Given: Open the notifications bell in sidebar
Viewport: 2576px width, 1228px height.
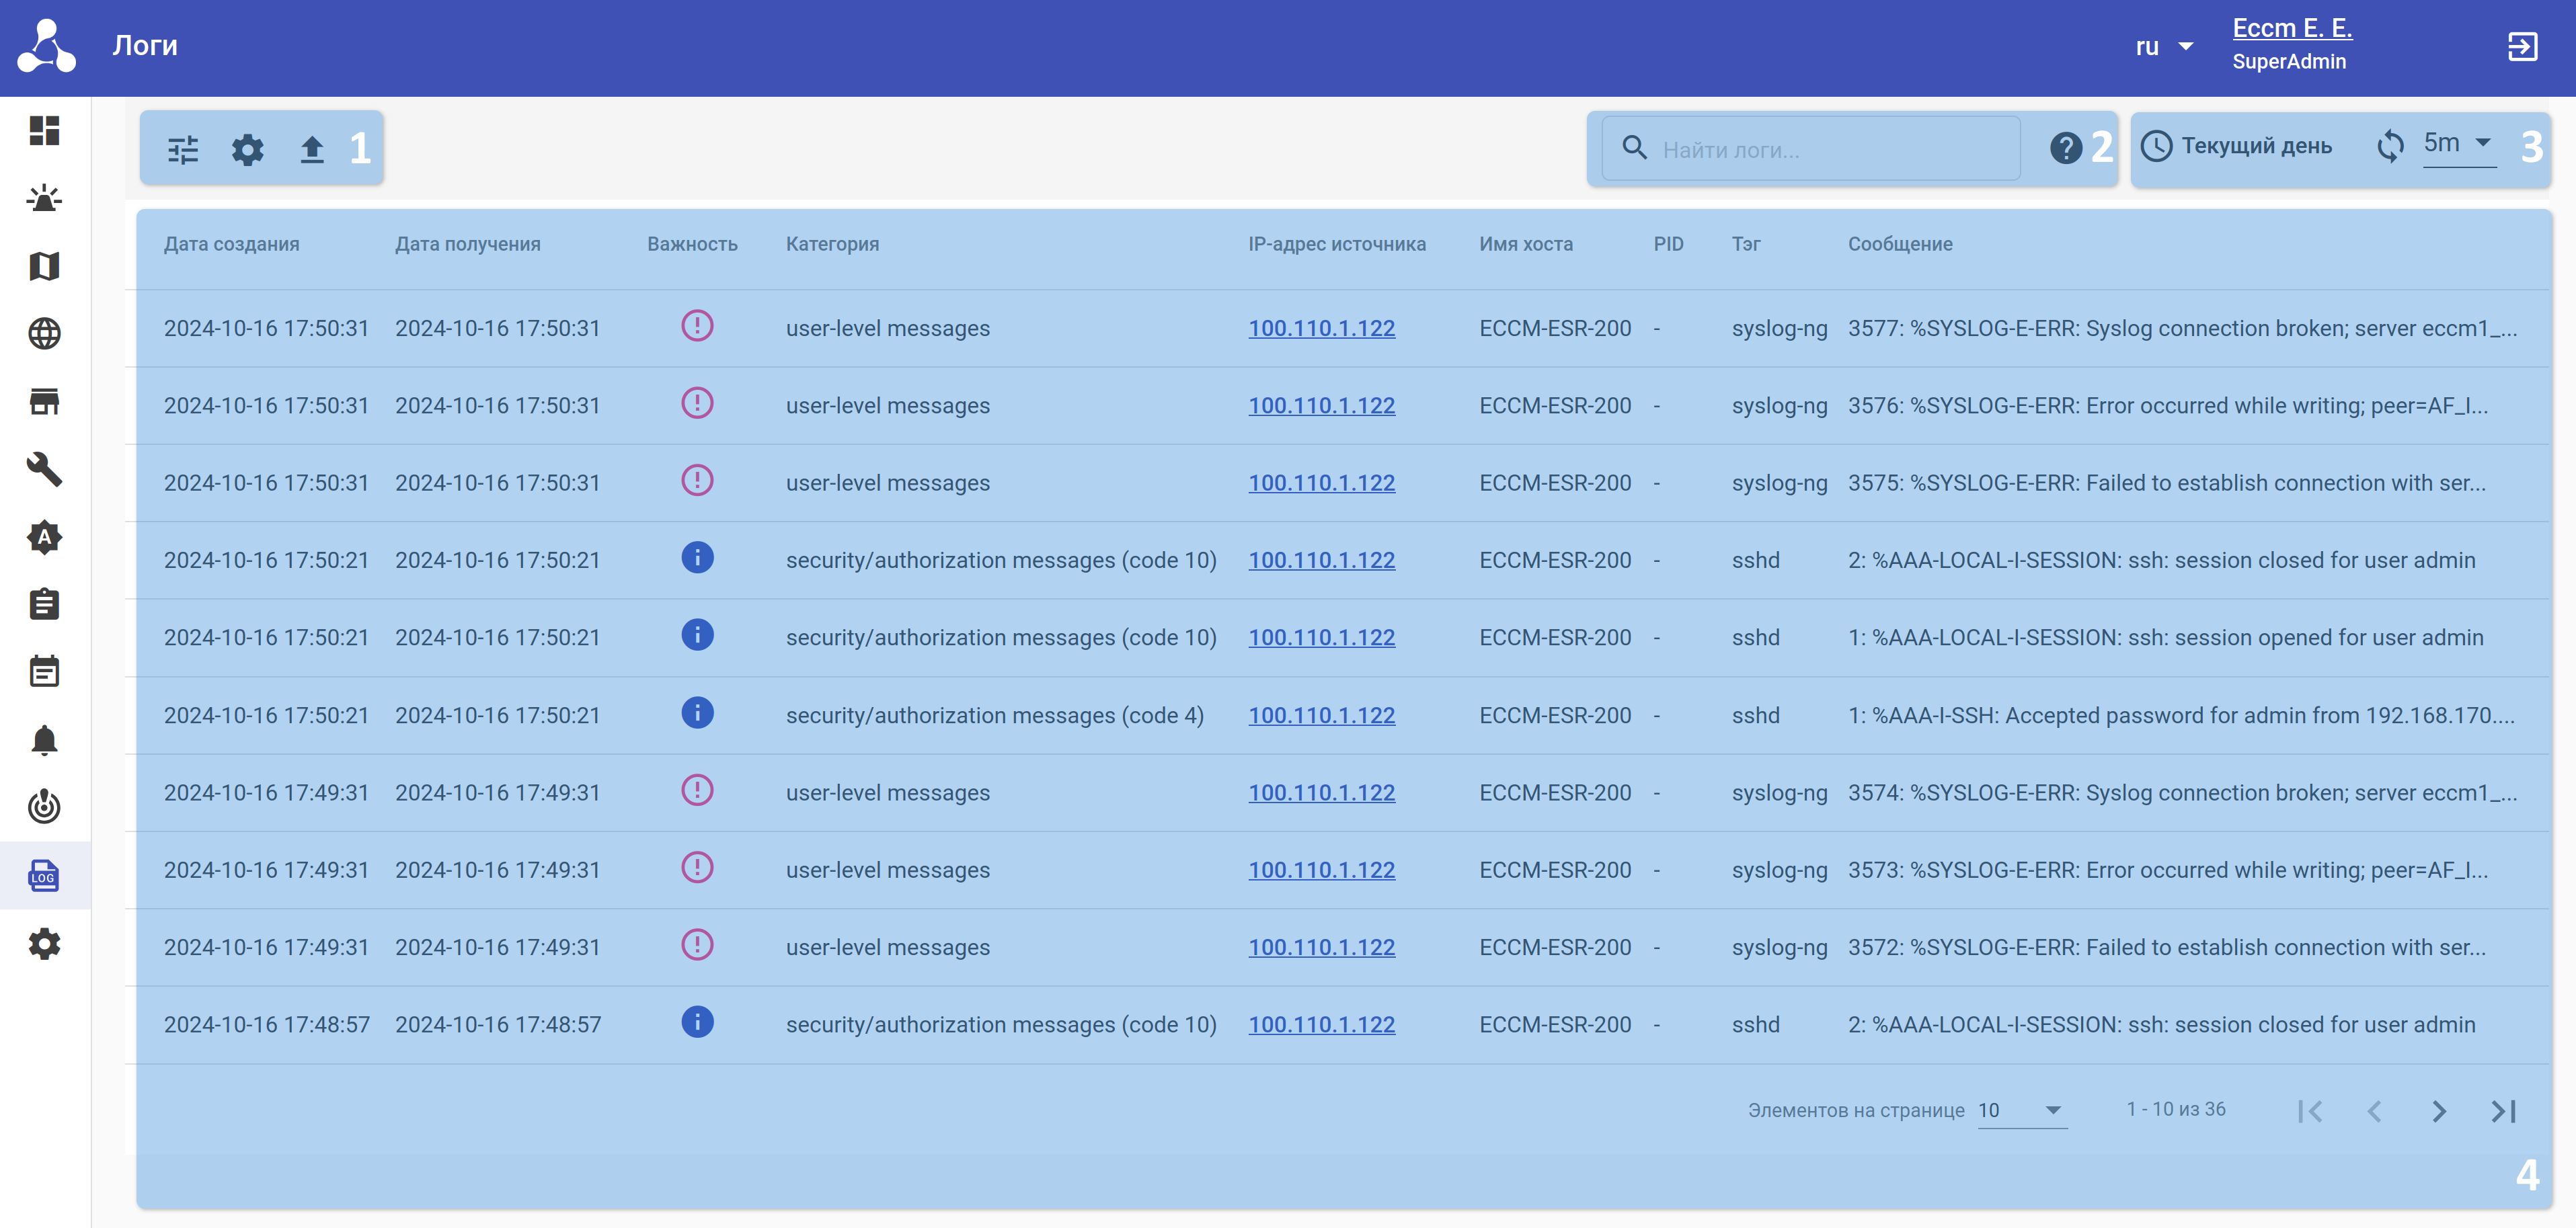Looking at the screenshot, I should (x=44, y=740).
